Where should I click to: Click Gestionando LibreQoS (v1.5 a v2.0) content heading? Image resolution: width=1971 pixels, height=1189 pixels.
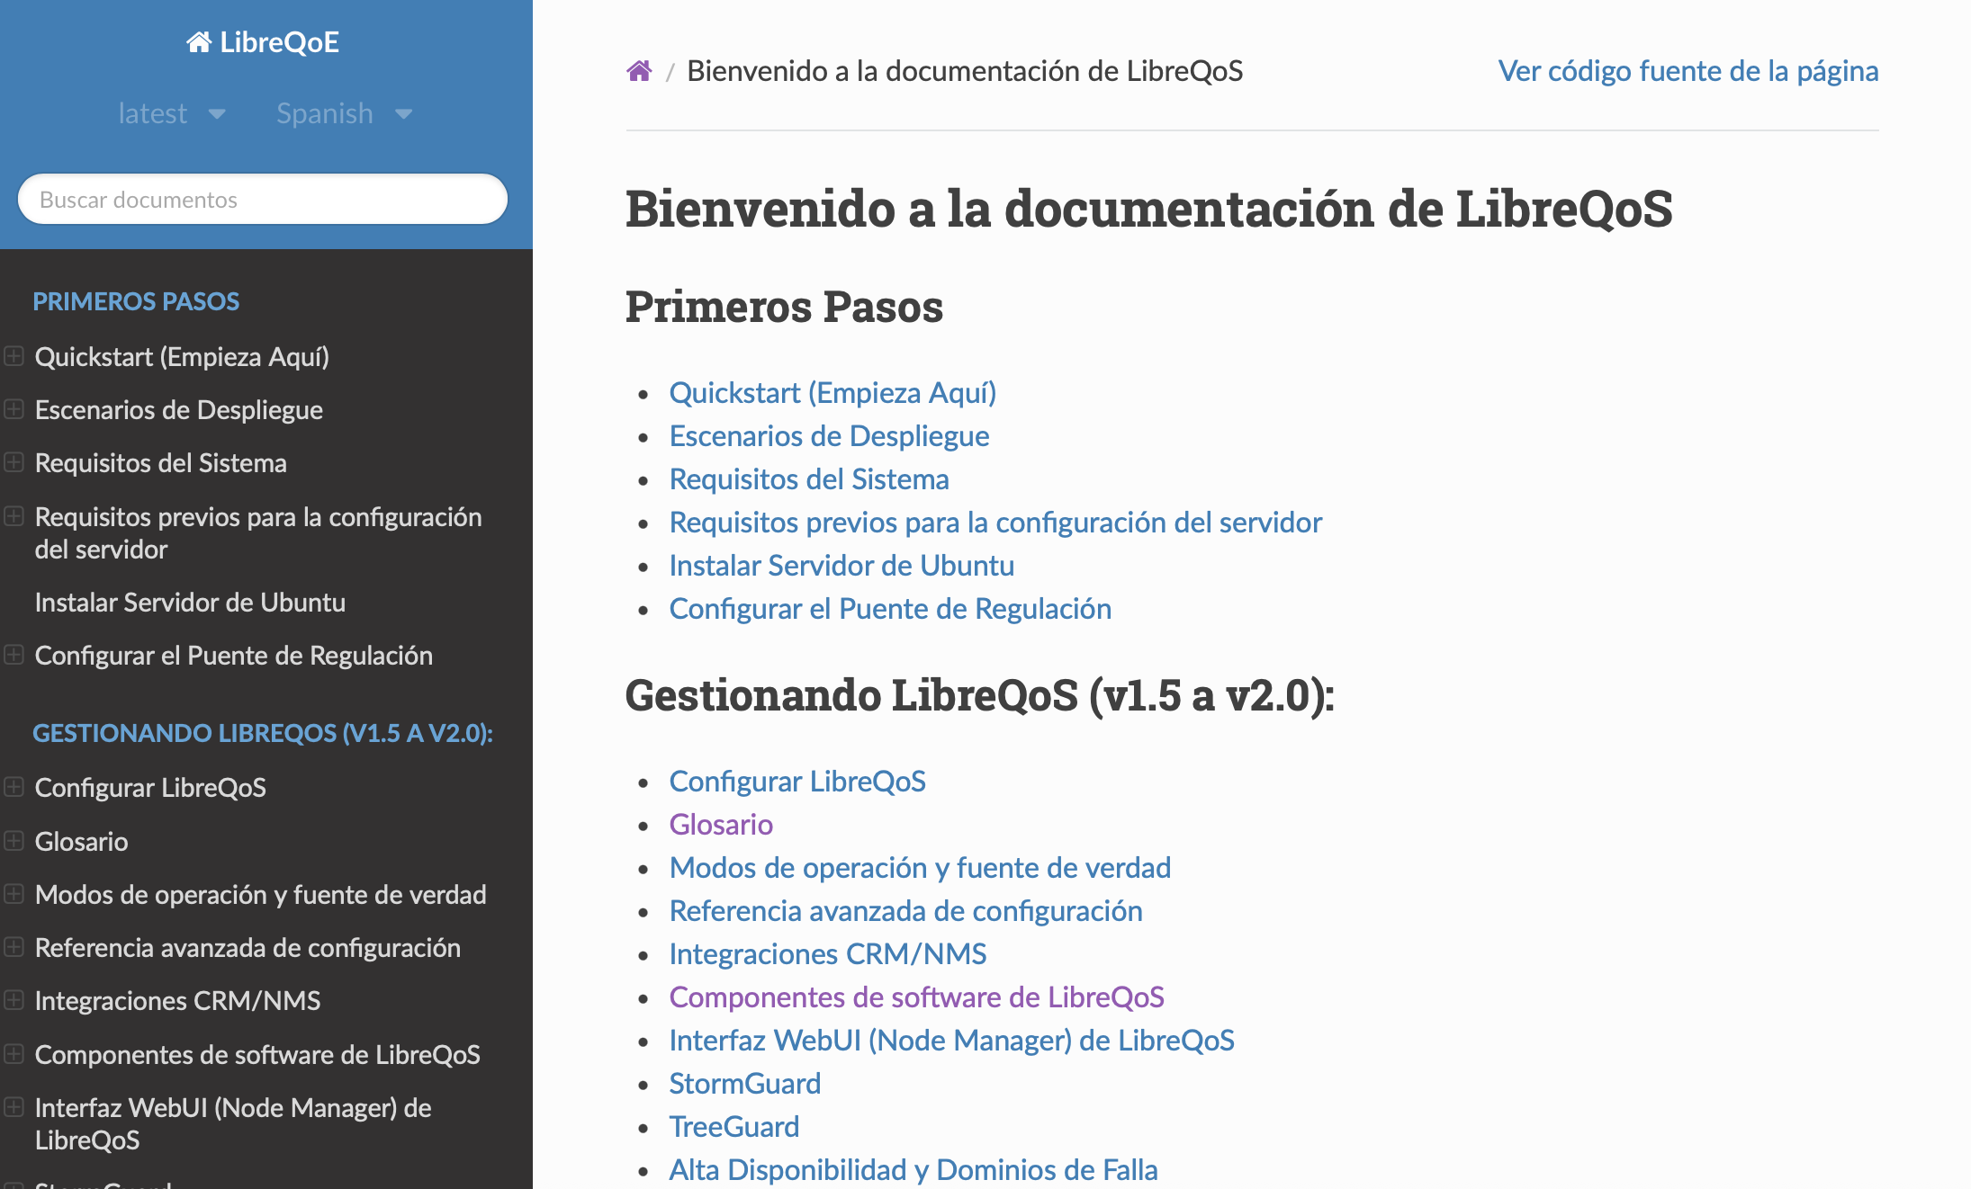point(980,695)
